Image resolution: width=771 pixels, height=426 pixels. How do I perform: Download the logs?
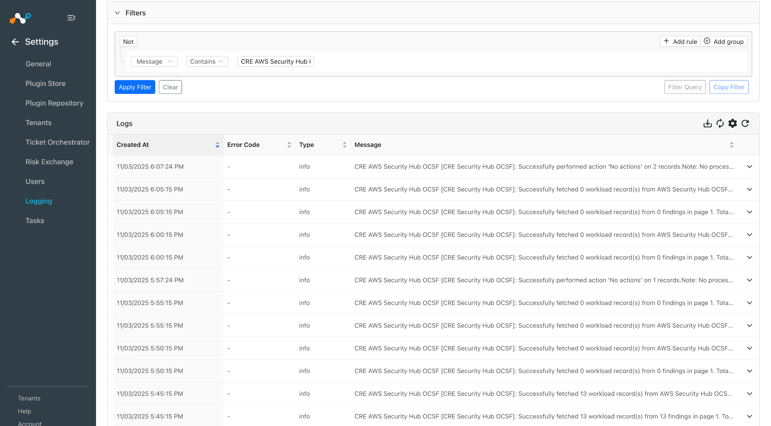pos(707,124)
